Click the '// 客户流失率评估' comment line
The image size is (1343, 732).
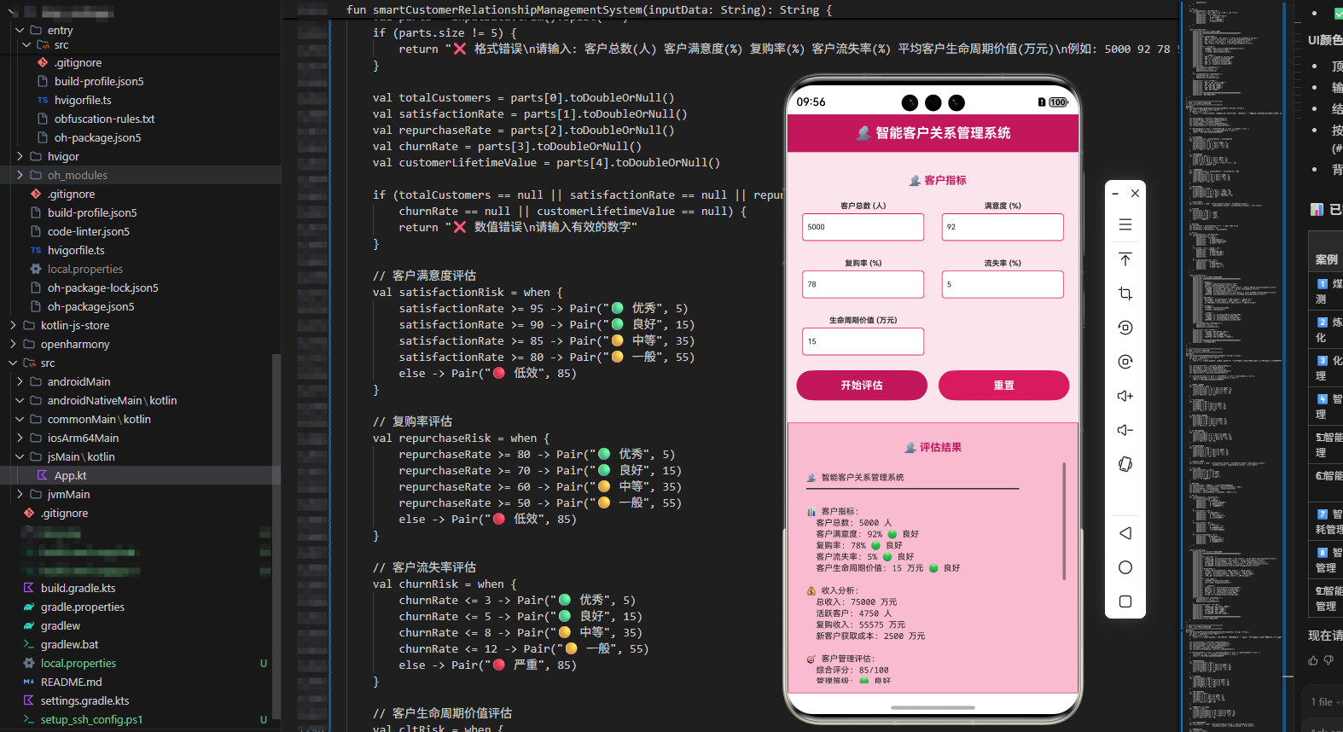click(424, 567)
